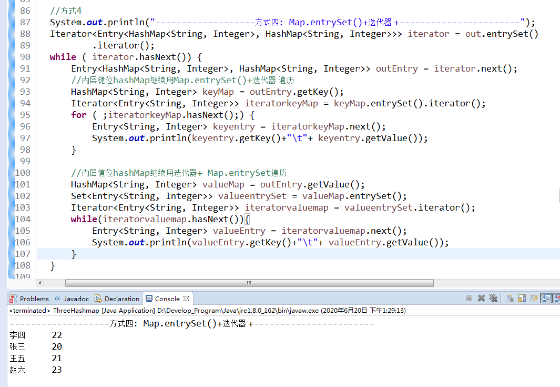Screen dimensions: 560x387
Task: Click "keyMap" declaration on line 93
Action: (218, 92)
